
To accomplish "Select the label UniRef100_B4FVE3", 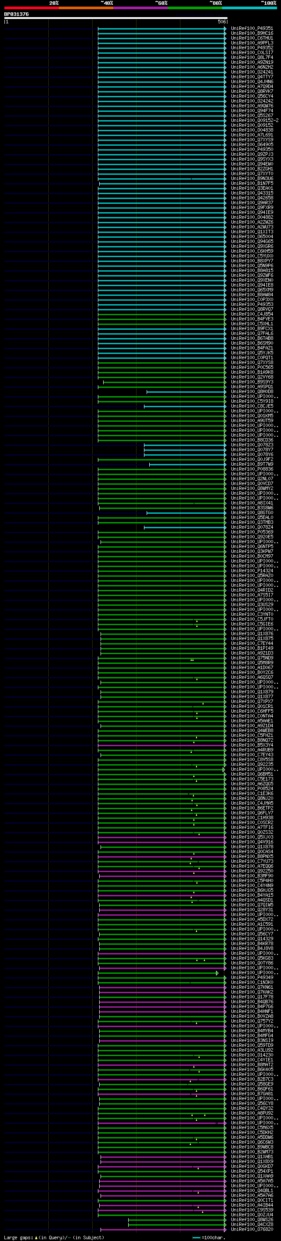I will (252, 318).
